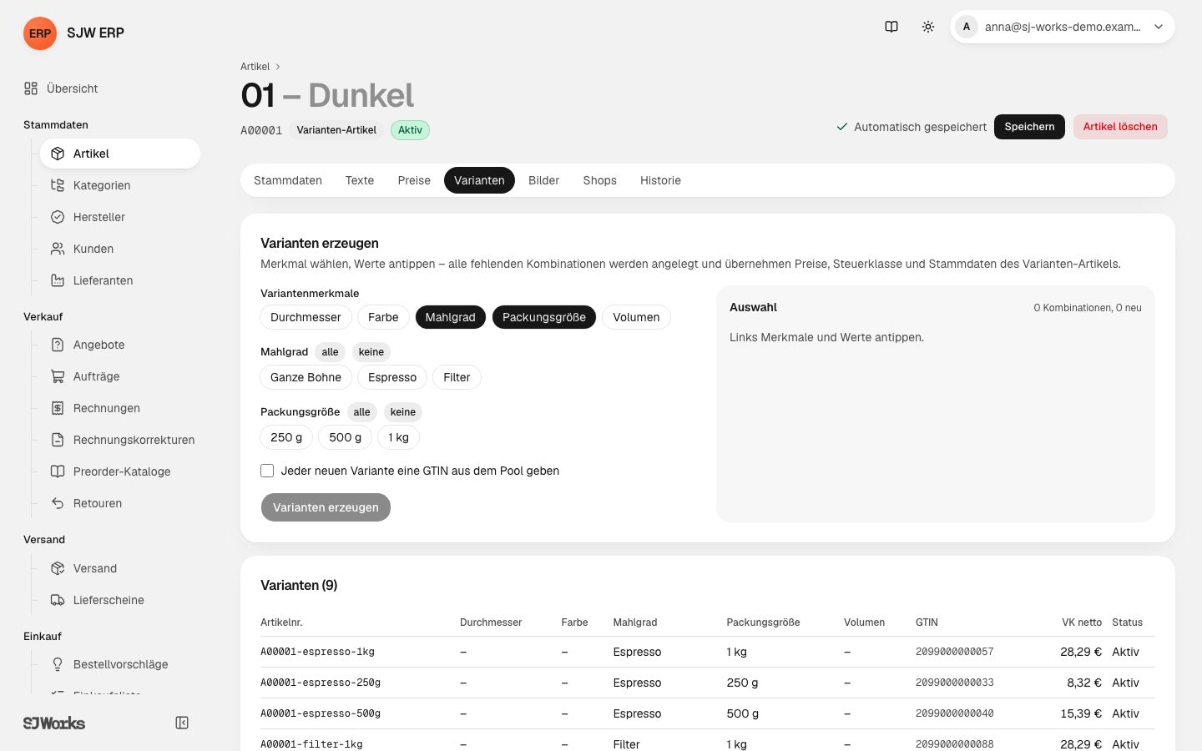Click the Rechnungen receipt icon
The image size is (1202, 751).
pyautogui.click(x=58, y=408)
